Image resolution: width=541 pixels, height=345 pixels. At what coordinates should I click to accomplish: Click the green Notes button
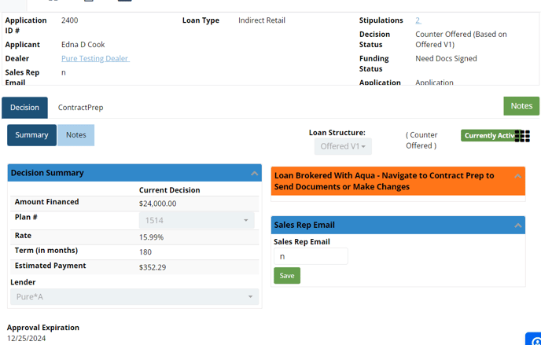pyautogui.click(x=521, y=106)
